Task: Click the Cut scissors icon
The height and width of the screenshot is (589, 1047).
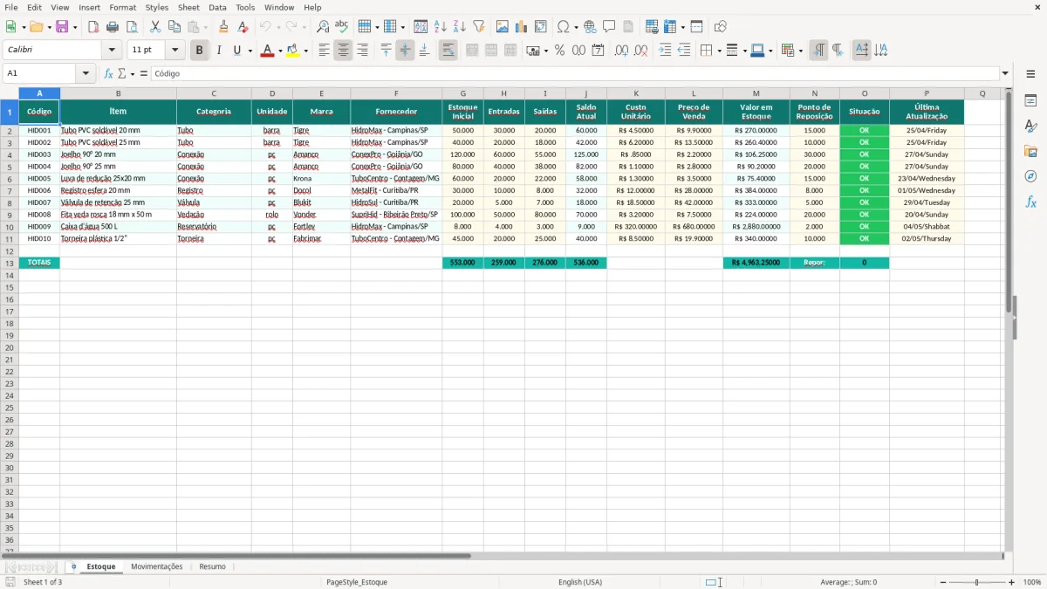Action: [x=155, y=27]
